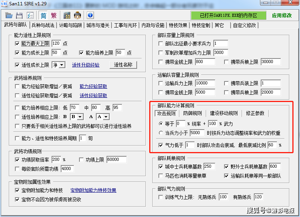Click the cartoon character face icon
Viewport: 300px width, 217px height.
pos(77,15)
